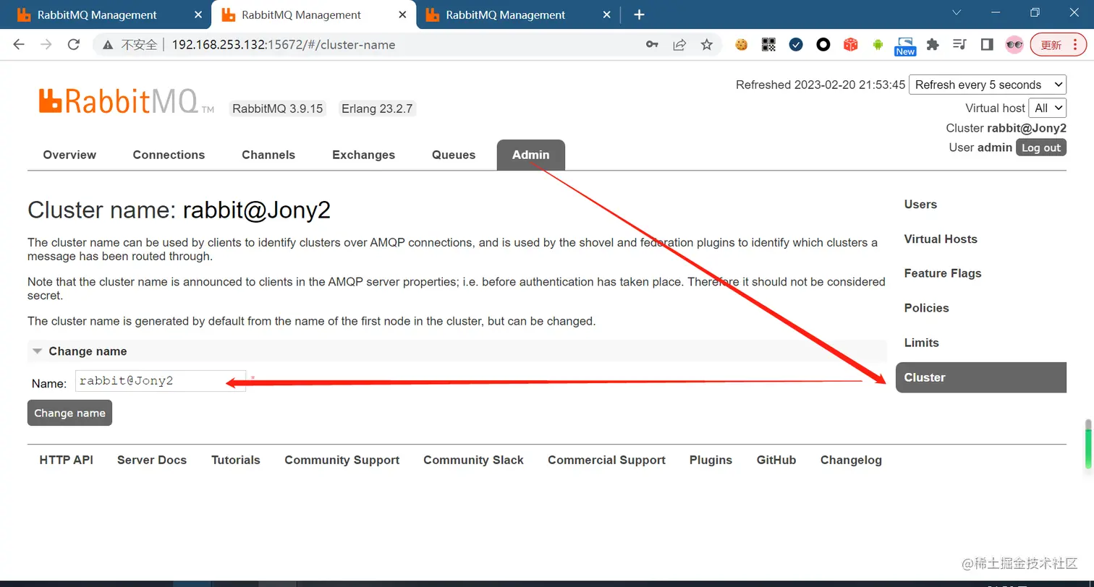Open Policies in admin sidebar
Viewport: 1094px width, 587px height.
pyautogui.click(x=926, y=308)
